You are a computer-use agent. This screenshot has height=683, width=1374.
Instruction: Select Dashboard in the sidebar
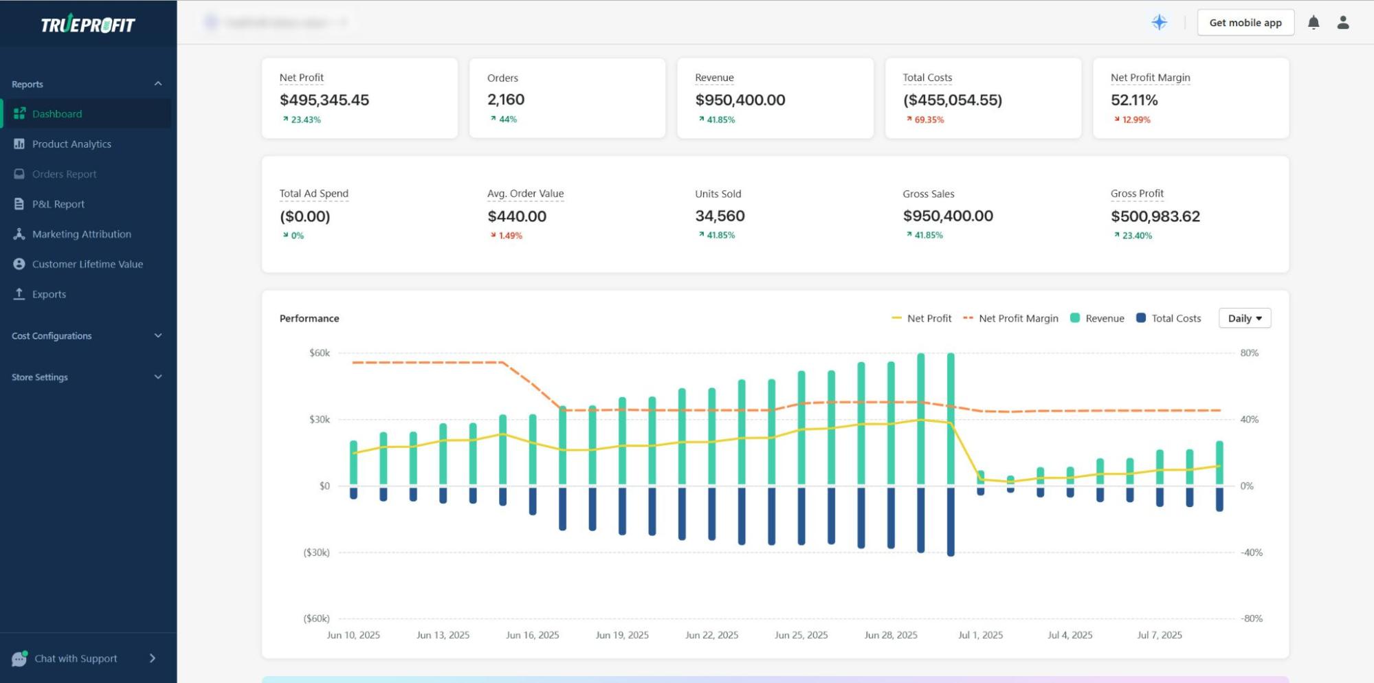tap(58, 114)
